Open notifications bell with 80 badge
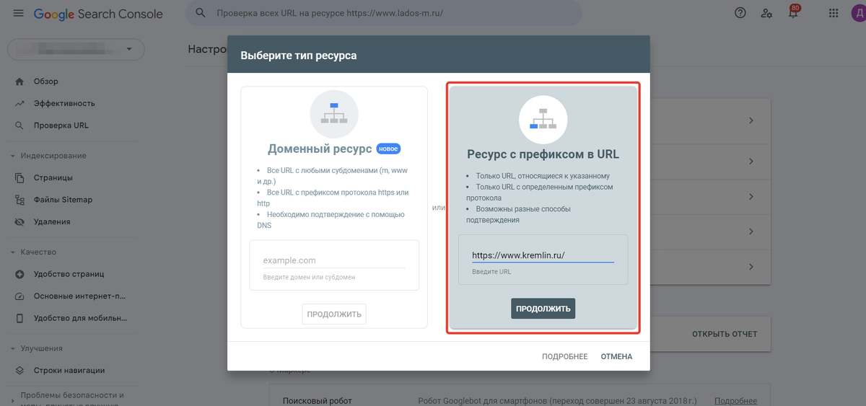This screenshot has width=866, height=406. [793, 12]
